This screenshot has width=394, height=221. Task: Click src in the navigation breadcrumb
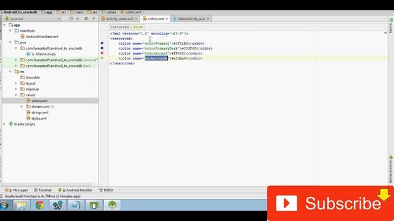point(62,12)
